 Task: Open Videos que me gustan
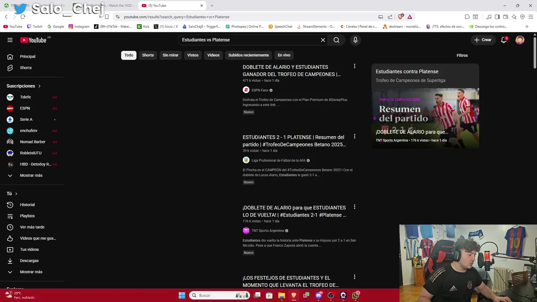32,238
